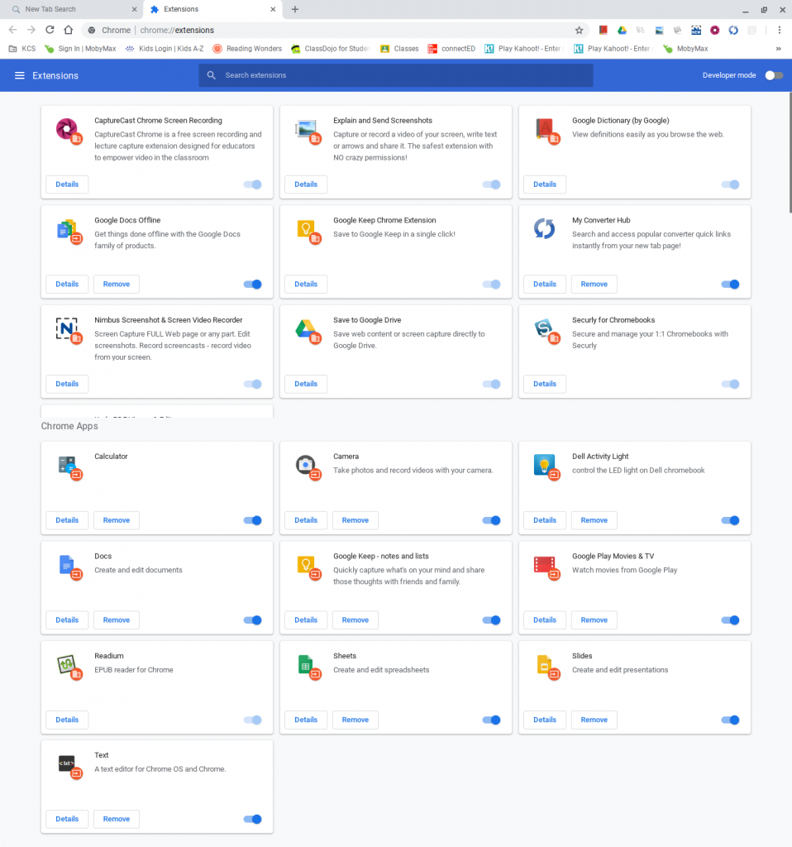Click the Google Dictionary icon in the browser toolbar
792x847 pixels.
(603, 31)
